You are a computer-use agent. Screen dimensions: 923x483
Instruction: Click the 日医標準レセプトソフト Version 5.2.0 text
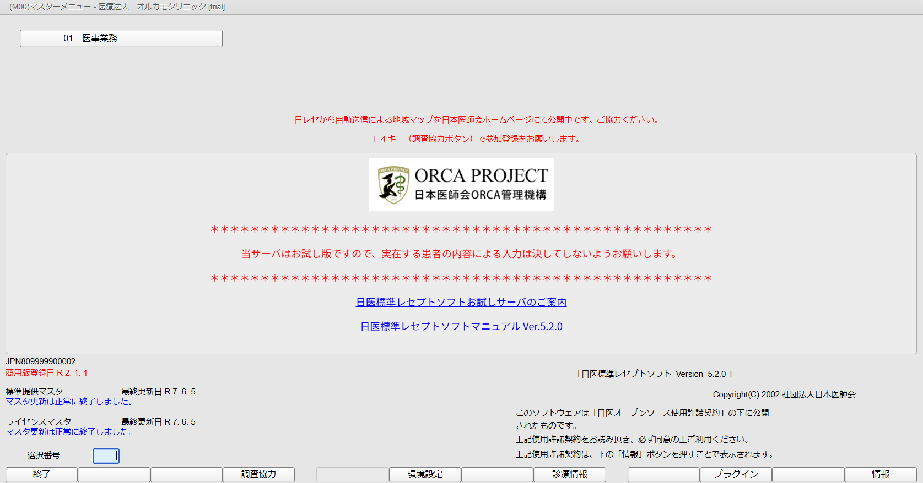[655, 374]
